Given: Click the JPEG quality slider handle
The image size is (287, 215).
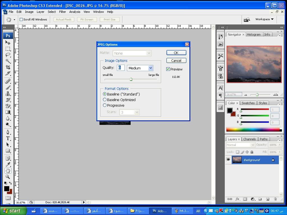Looking at the screenshot, I should (x=131, y=80).
